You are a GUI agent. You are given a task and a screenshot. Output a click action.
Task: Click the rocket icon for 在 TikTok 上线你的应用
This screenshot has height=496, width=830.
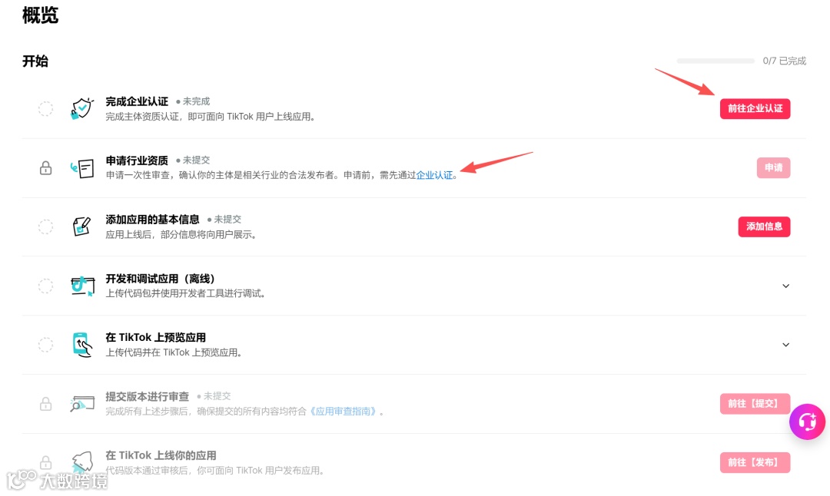[82, 462]
